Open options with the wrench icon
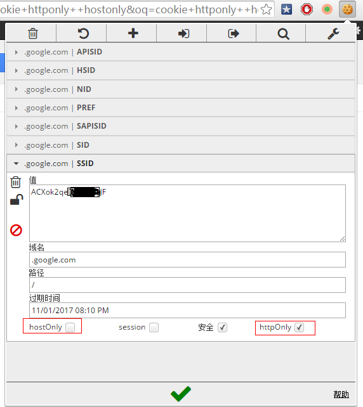The width and height of the screenshot is (363, 407). click(x=333, y=34)
